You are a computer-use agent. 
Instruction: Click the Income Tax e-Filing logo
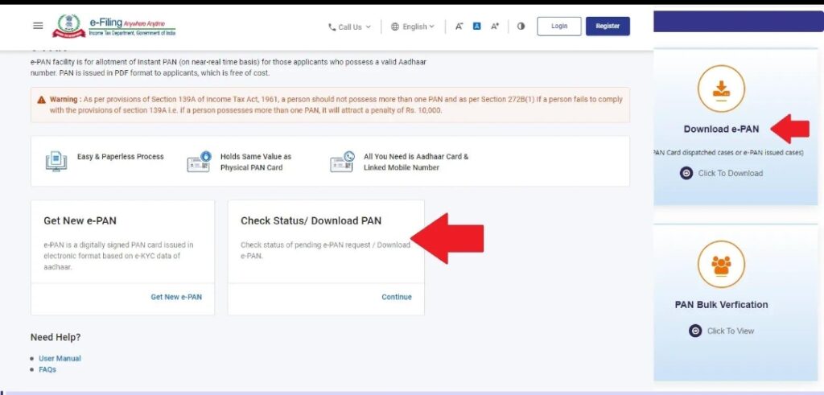114,27
